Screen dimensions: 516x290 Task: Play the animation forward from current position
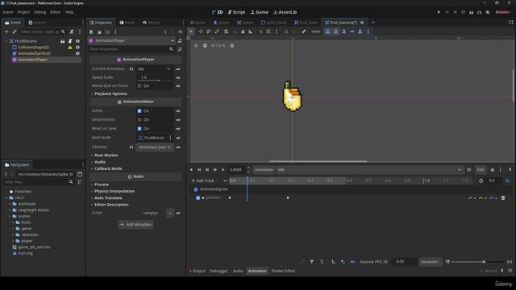pos(223,170)
